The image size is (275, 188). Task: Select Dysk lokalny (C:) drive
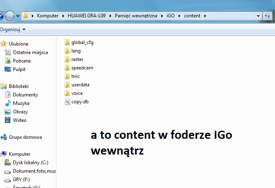pyautogui.click(x=30, y=163)
